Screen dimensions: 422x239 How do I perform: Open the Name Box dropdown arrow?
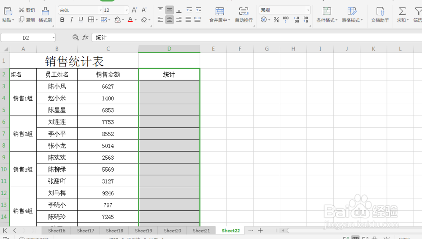click(x=54, y=38)
